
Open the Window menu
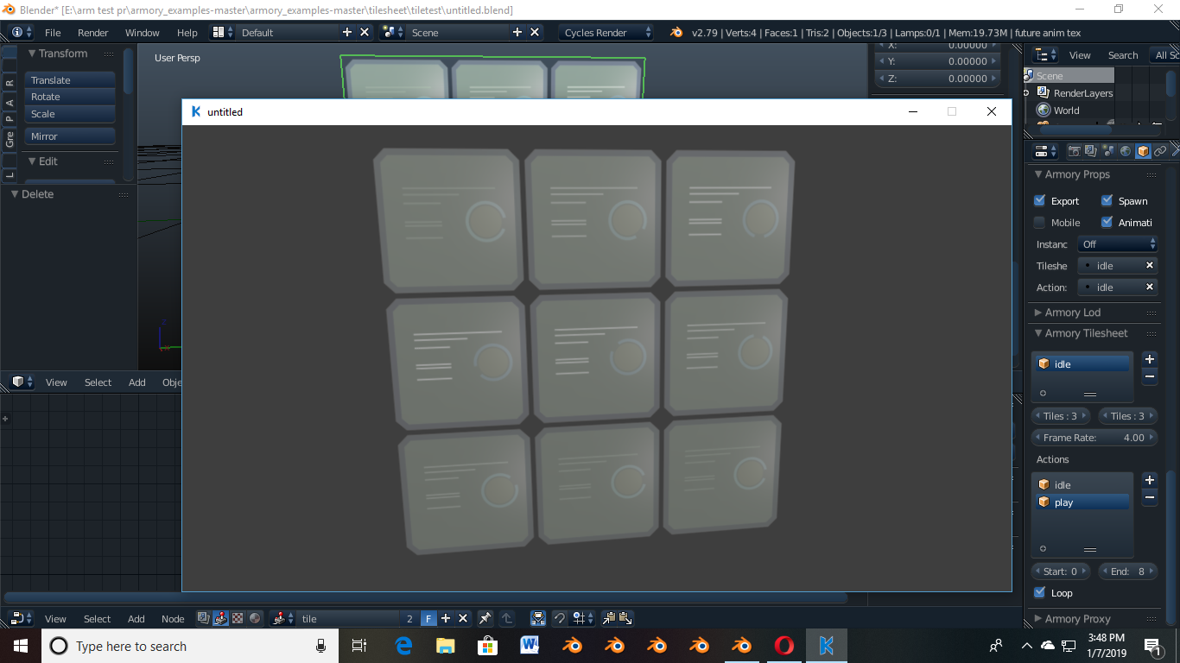(143, 33)
